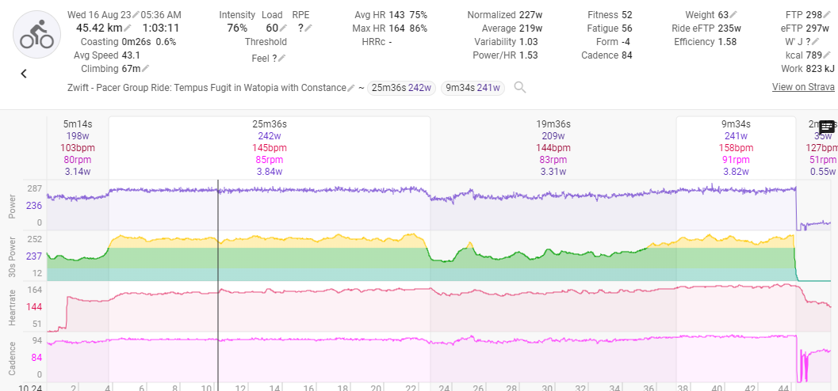Open interval search magnifier icon
This screenshot has width=838, height=391.
(x=519, y=88)
